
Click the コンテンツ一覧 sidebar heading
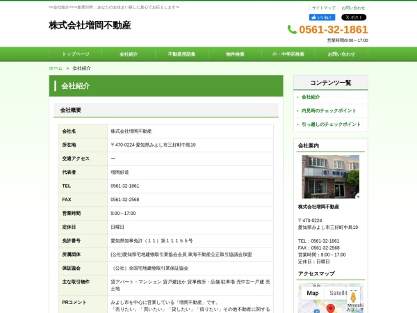point(331,83)
